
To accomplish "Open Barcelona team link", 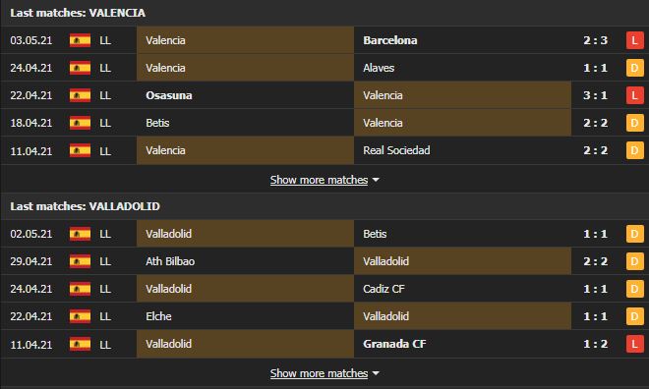I will click(x=390, y=40).
